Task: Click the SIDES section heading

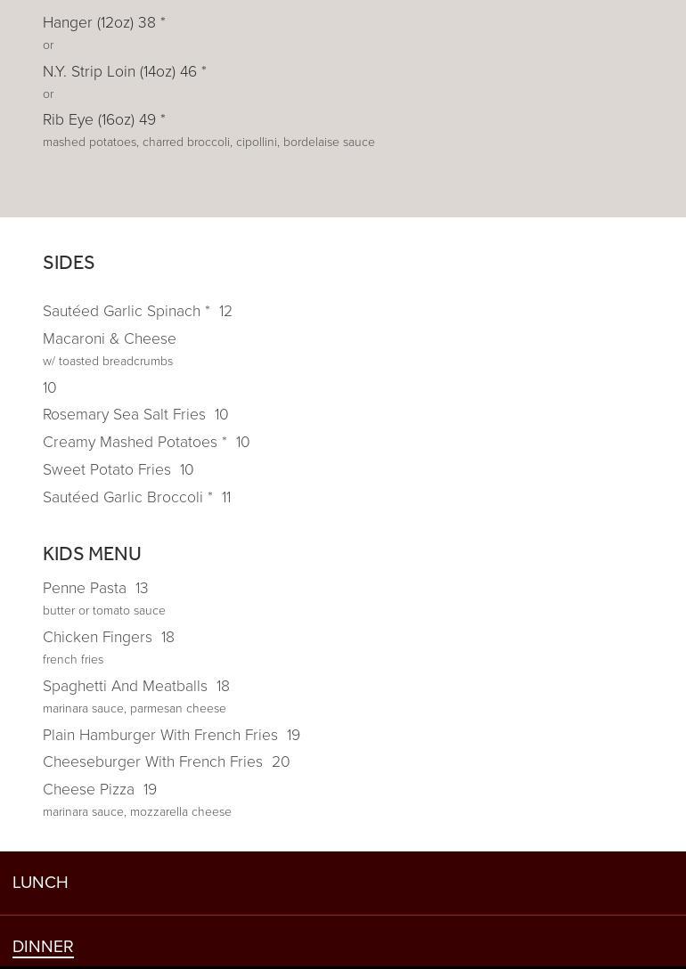Action: click(x=69, y=263)
